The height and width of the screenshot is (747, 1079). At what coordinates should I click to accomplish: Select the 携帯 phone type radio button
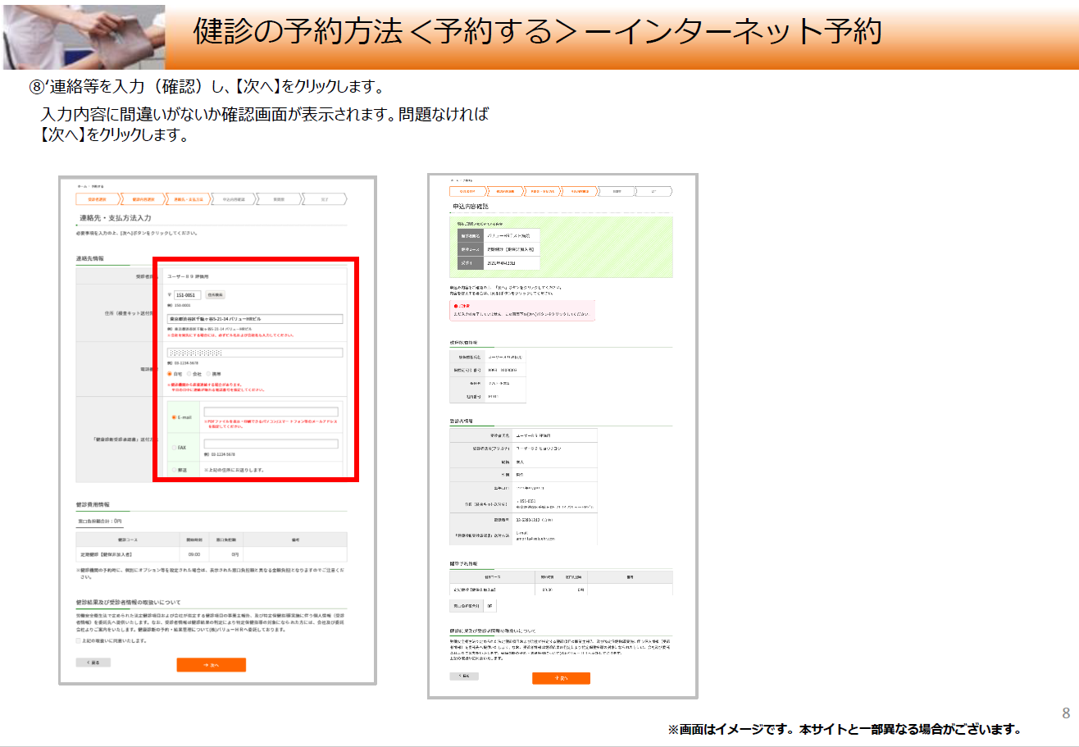point(208,373)
